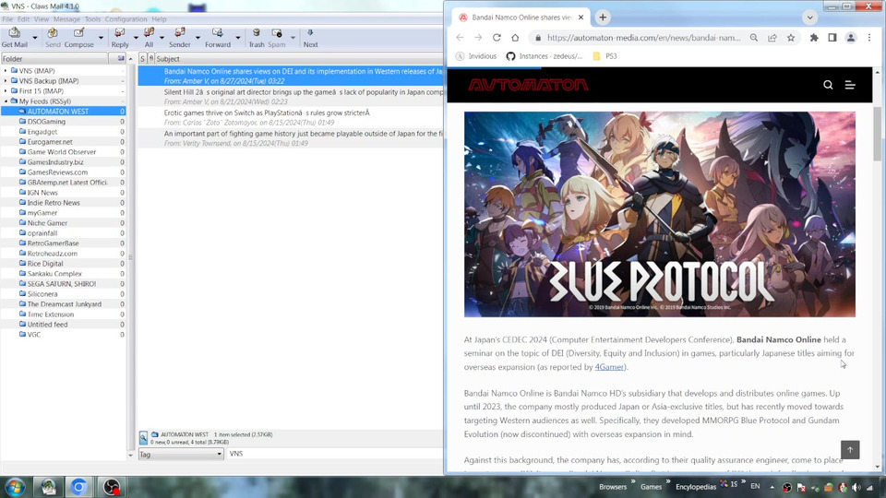Click the folder column toggle icon
Viewport: 886px width, 498px height.
tap(120, 59)
